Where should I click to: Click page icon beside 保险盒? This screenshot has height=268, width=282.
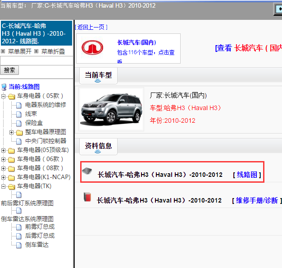[19, 123]
